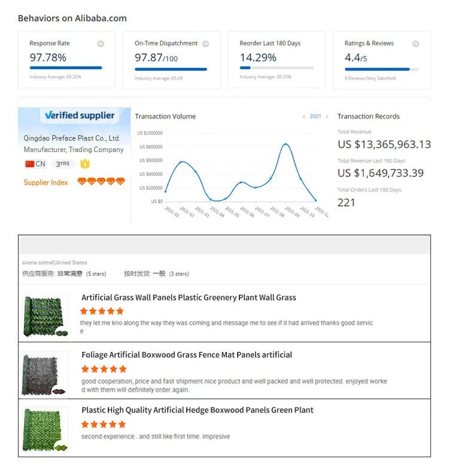Click info icon beside Ratings & Reviews
Screen dimensions: 449x468
coord(415,44)
